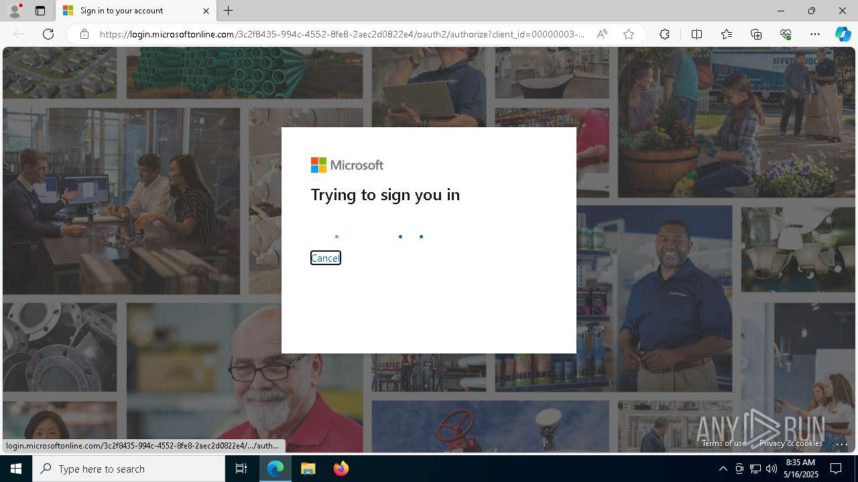Open Task View on taskbar
858x482 pixels.
241,469
